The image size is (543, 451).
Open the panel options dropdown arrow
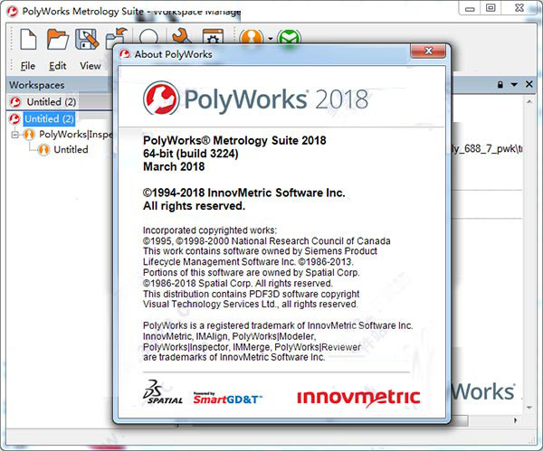click(514, 84)
